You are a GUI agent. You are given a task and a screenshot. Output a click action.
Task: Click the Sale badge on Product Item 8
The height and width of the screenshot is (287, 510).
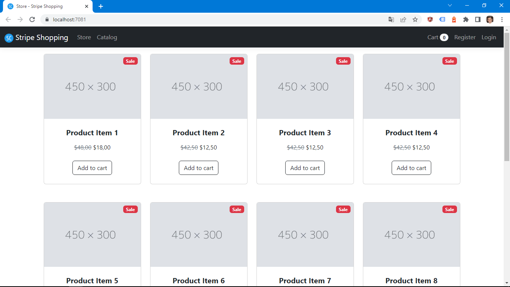click(x=450, y=209)
